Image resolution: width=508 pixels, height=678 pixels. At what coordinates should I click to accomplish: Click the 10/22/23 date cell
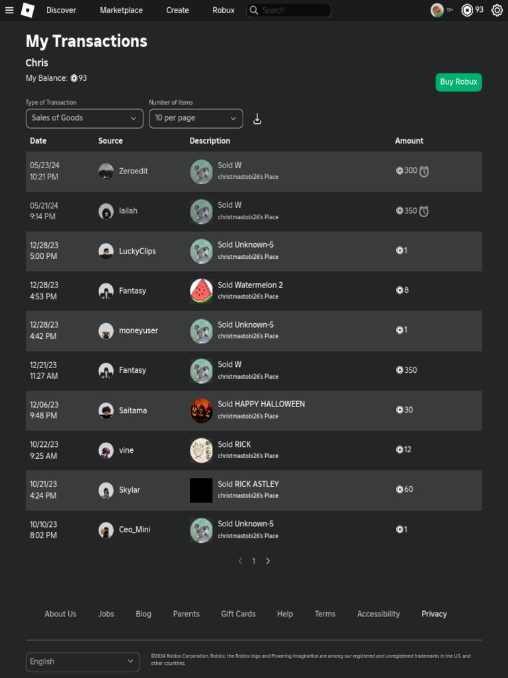[44, 450]
